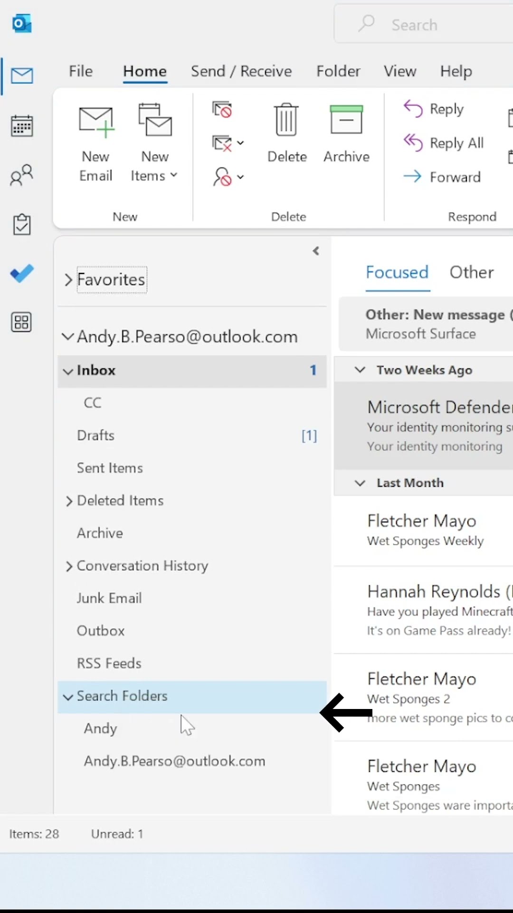
Task: Open the Tasks clipboard icon
Action: [22, 224]
